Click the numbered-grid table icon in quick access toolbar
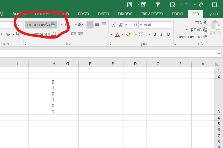223x148 pixels. (144, 5)
